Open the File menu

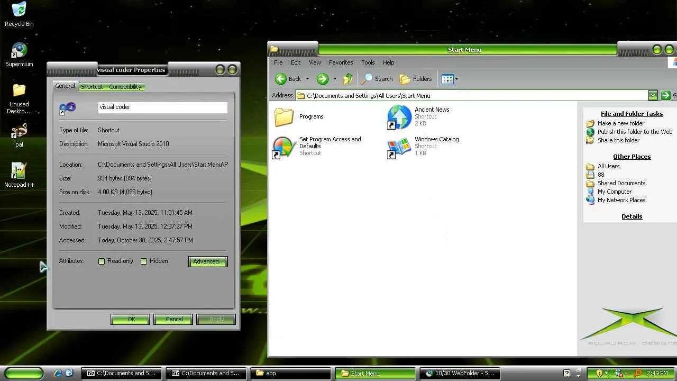pos(278,62)
